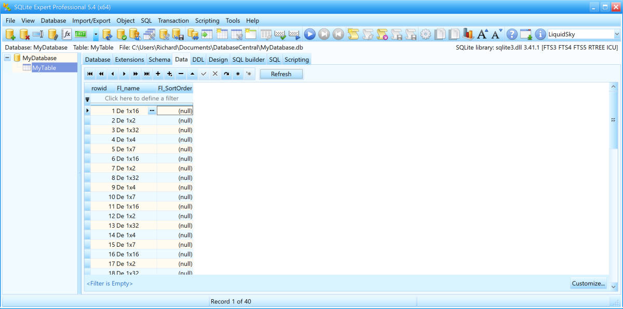This screenshot has width=623, height=309.
Task: Select MyDatabase in the tree
Action: click(39, 58)
